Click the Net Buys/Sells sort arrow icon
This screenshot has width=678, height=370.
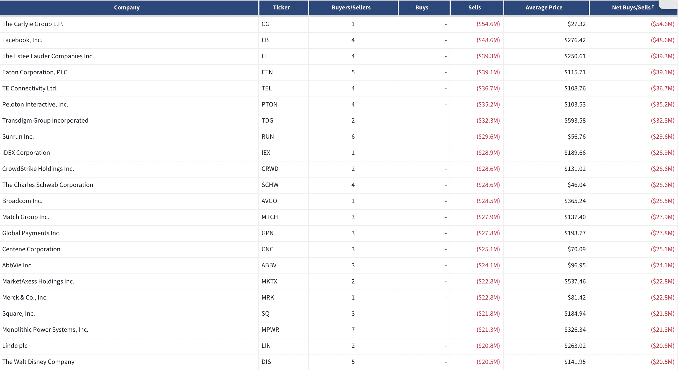pos(653,7)
